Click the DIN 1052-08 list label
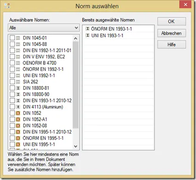Image resolution: width=196 pixels, height=180 pixels. coord(35,126)
